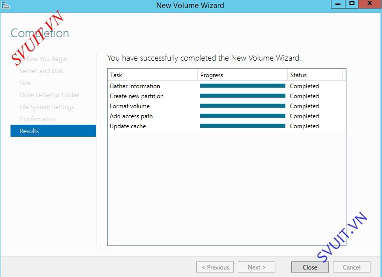Image resolution: width=382 pixels, height=277 pixels.
Task: Select the 'Create new partition' task row
Action: [227, 96]
